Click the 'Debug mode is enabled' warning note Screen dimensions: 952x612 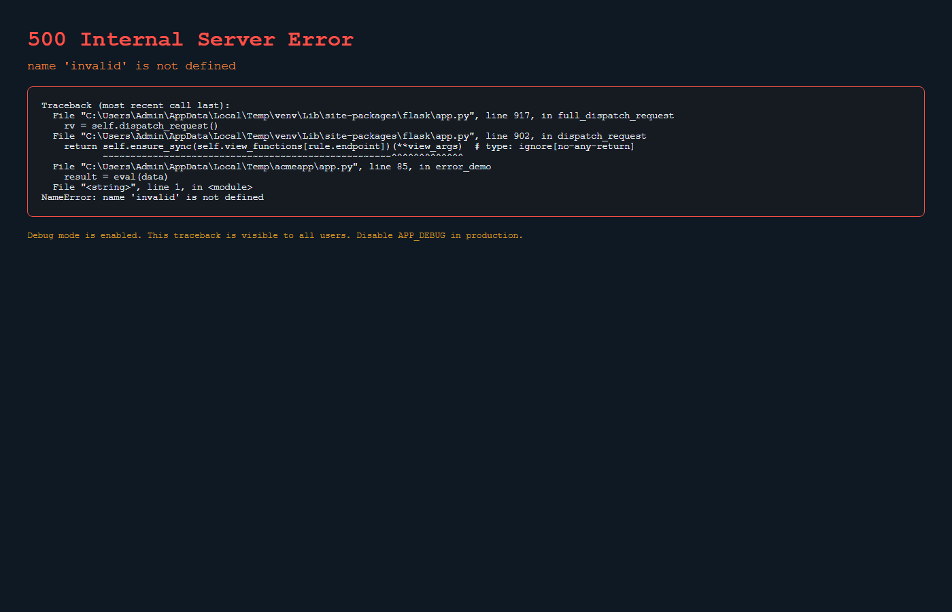point(275,235)
